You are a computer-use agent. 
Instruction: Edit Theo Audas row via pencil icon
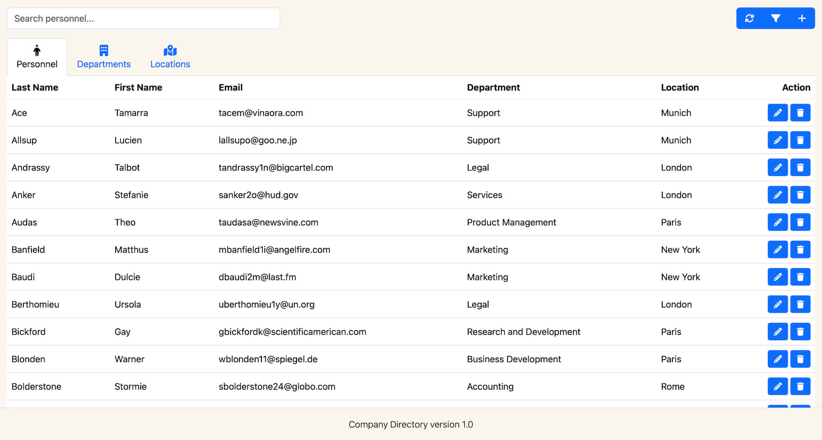[778, 222]
